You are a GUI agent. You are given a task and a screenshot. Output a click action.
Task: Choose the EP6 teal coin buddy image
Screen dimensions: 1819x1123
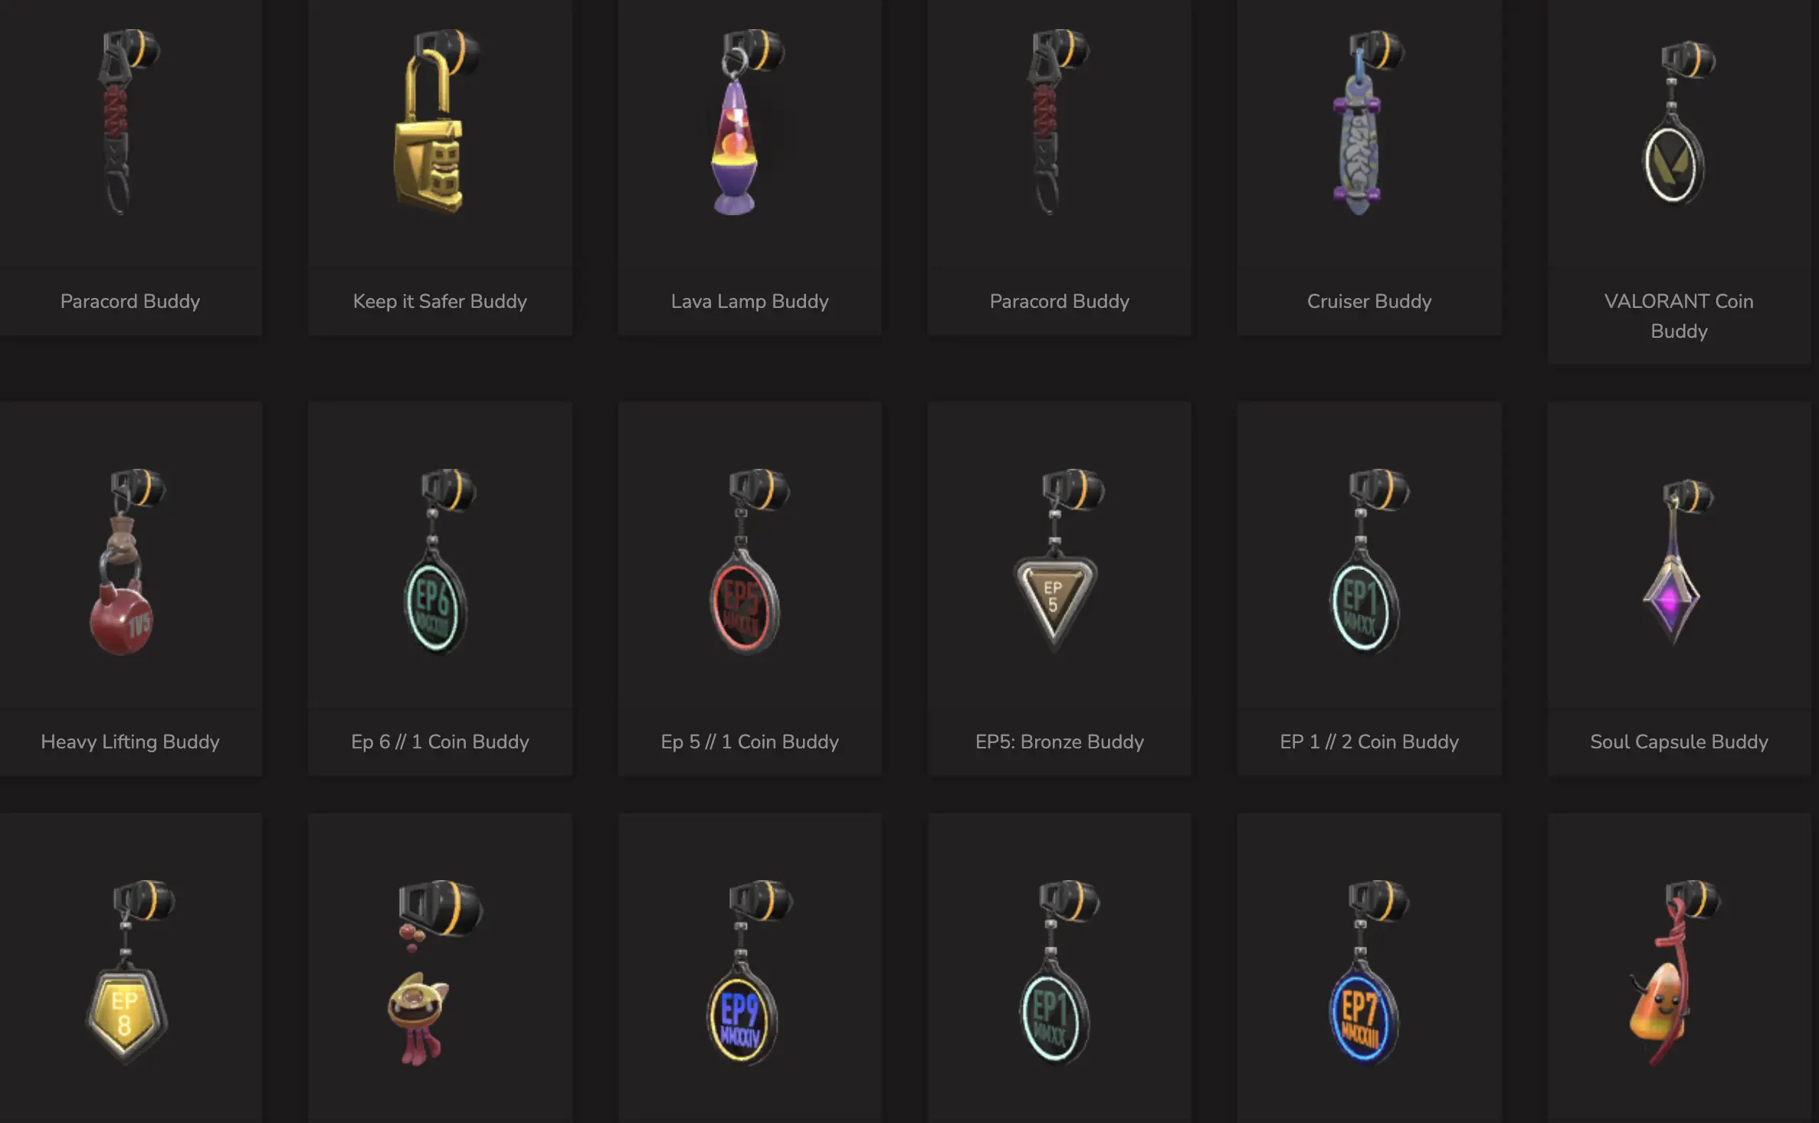pyautogui.click(x=440, y=561)
